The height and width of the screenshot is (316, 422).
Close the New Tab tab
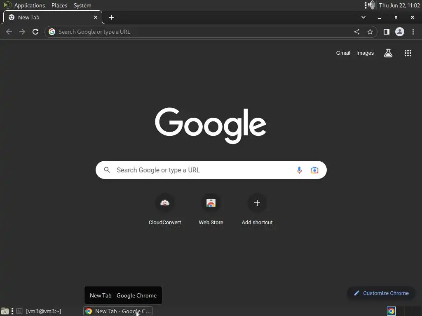(x=96, y=17)
